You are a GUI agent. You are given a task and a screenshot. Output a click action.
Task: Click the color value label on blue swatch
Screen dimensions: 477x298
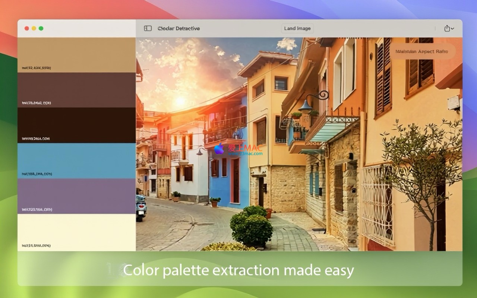pos(37,174)
